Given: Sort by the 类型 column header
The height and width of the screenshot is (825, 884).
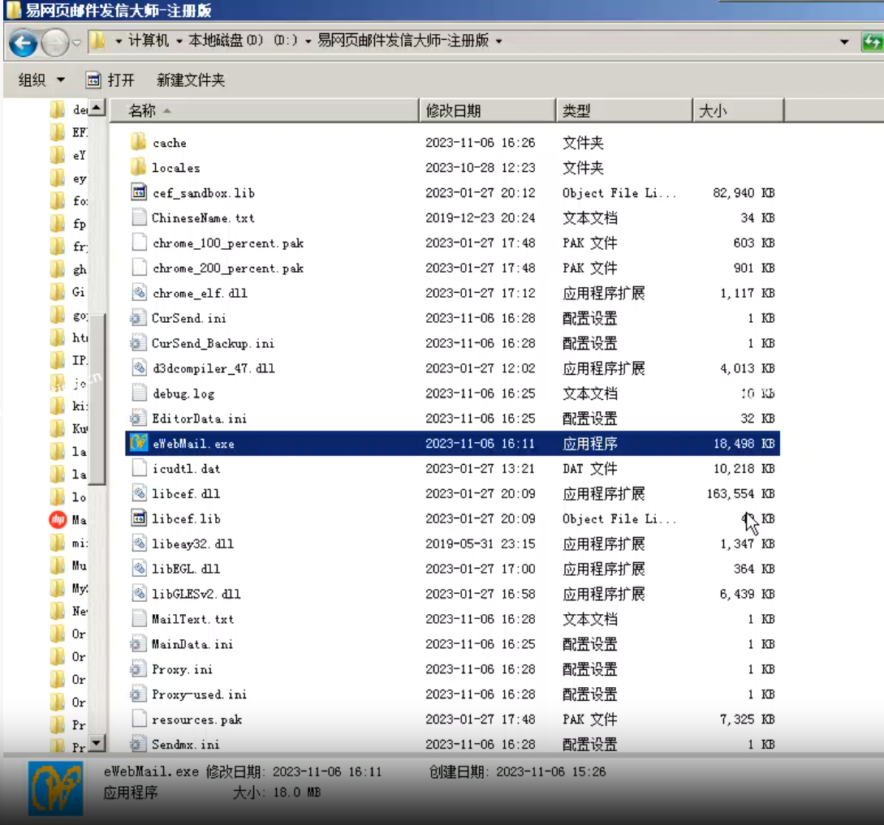Looking at the screenshot, I should [624, 110].
